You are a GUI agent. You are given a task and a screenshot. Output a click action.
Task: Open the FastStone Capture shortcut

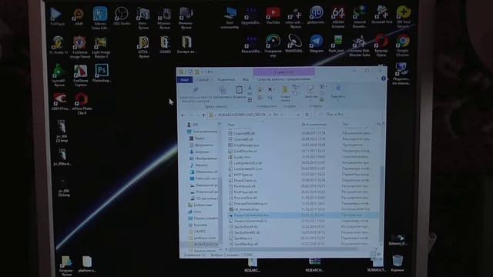(x=80, y=75)
